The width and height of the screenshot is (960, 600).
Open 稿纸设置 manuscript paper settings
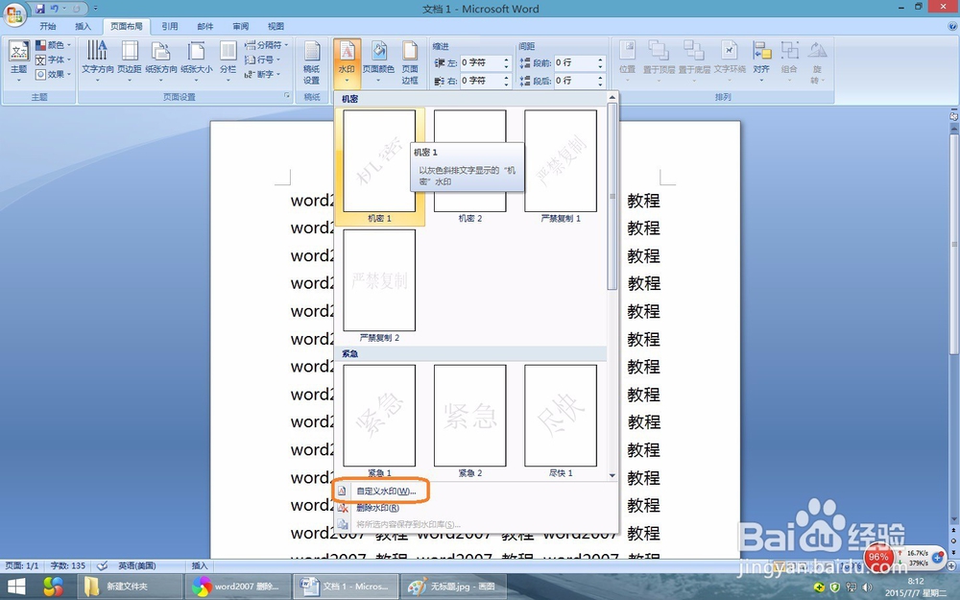click(x=312, y=62)
